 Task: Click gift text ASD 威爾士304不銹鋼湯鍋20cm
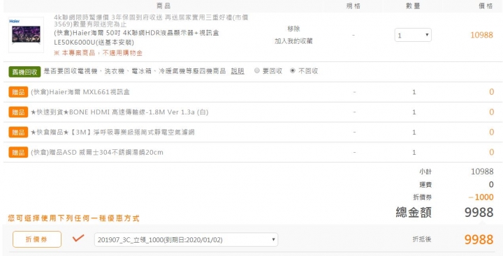97,152
